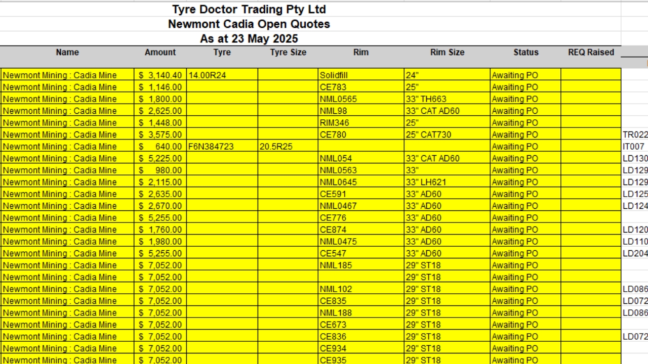Click the Name cell in the RIM346 row
648x364 pixels.
point(67,123)
